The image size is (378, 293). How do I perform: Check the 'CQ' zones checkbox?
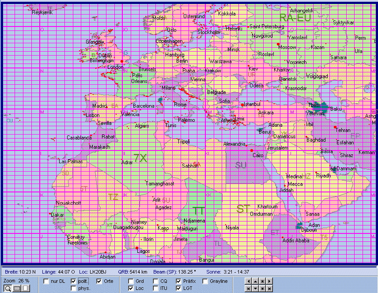(156, 281)
